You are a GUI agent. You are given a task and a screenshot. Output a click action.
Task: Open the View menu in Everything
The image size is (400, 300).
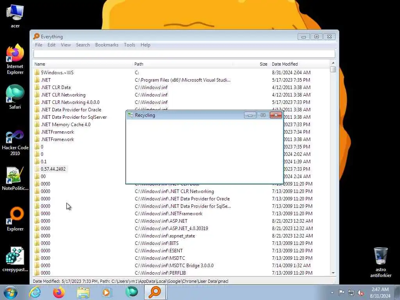point(66,45)
